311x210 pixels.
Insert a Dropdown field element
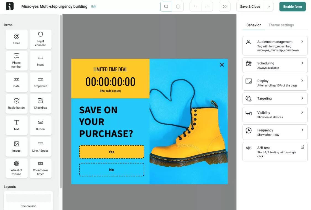click(40, 82)
